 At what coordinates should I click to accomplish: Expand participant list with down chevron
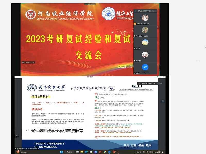[x=145, y=72]
